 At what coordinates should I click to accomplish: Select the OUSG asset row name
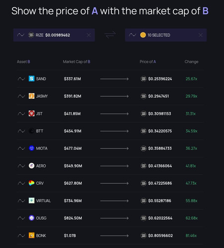click(41, 218)
